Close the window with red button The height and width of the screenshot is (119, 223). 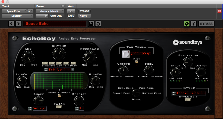click(x=3, y=2)
